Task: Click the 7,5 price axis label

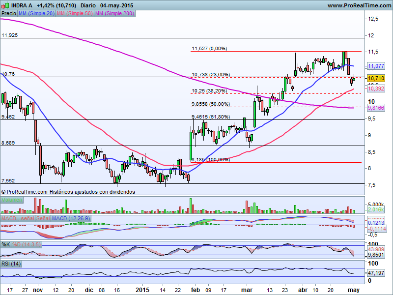Action: click(372, 185)
